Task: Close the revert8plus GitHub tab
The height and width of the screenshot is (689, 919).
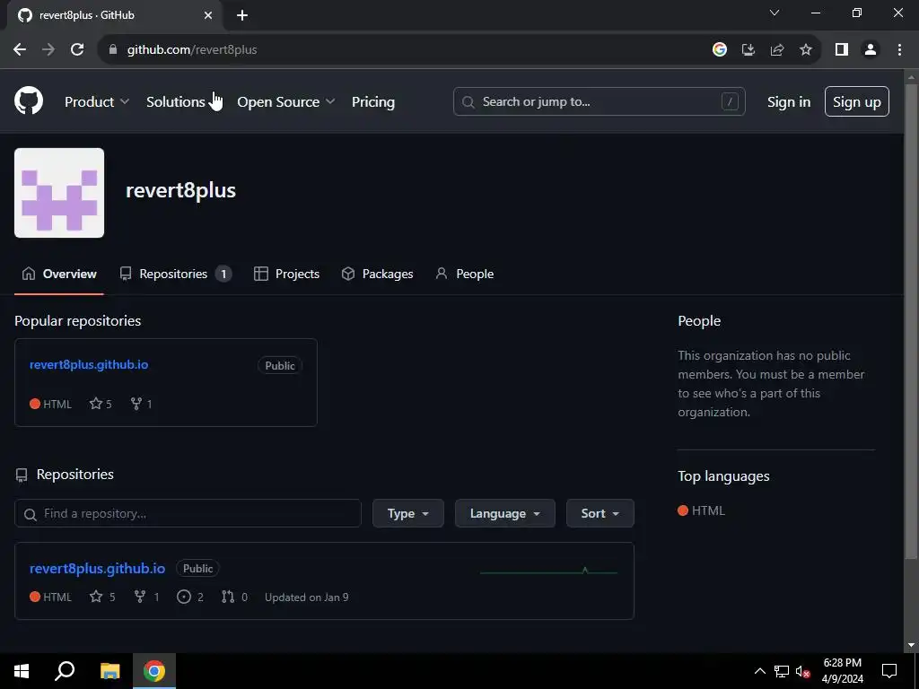Action: coord(208,15)
